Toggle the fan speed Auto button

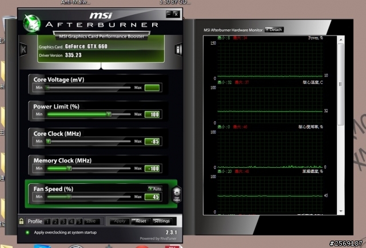coord(155,188)
